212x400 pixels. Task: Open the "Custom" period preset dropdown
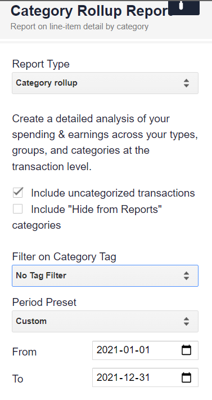(x=105, y=322)
